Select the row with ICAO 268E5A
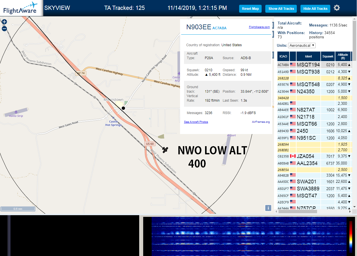The width and height of the screenshot is (357, 256). pos(314,170)
